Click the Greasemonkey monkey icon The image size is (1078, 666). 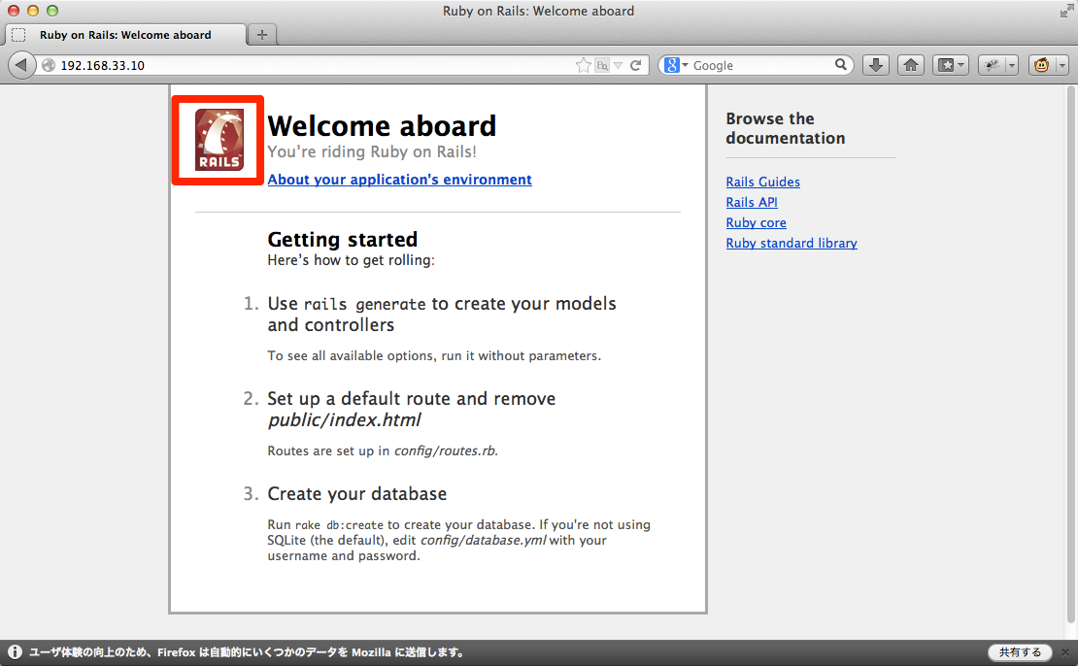(x=1041, y=65)
